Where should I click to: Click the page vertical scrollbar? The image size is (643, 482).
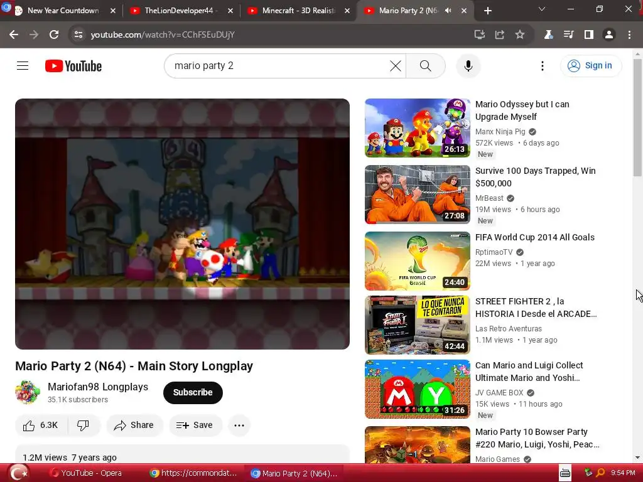pos(637,117)
